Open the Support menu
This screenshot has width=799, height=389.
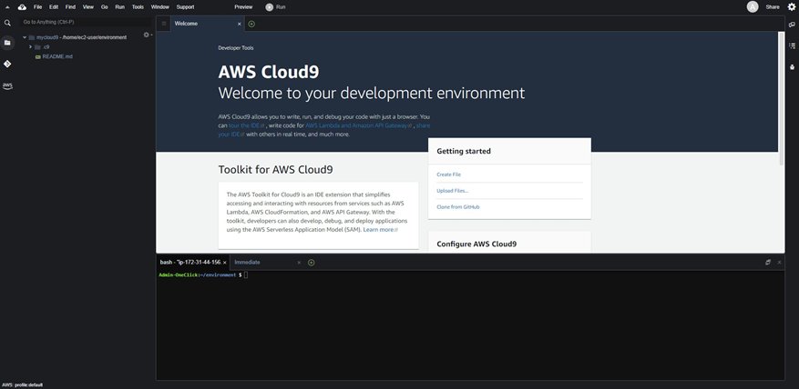point(185,7)
